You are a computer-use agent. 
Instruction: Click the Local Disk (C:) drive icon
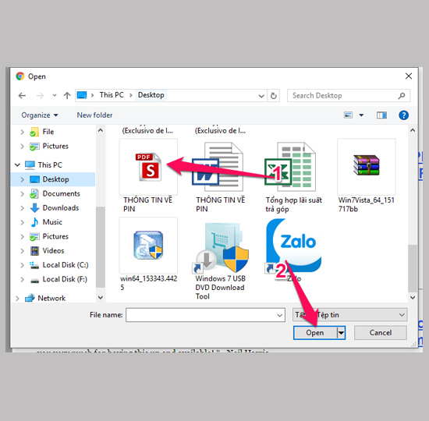34,265
